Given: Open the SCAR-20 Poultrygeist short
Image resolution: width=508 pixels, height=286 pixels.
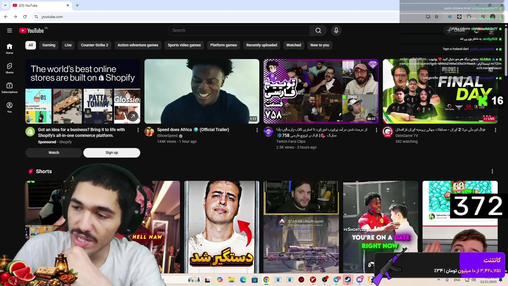Looking at the screenshot, I should click(301, 227).
